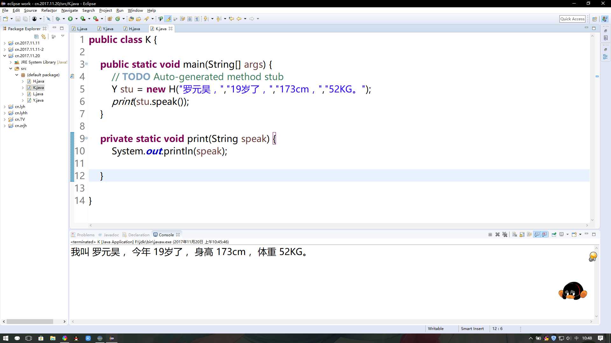Close the K.java editor tab
The image size is (611, 343).
(171, 29)
